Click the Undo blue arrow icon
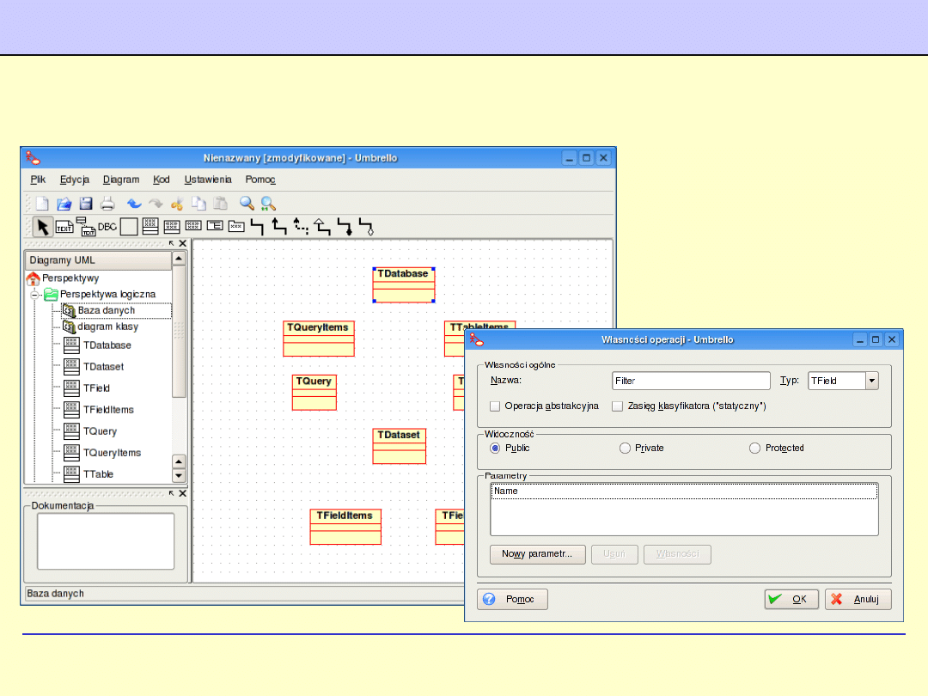Viewport: 928px width, 696px height. [134, 204]
